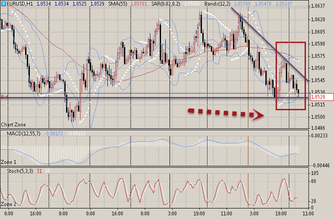
Task: Click the blue arrow icon beside EURUSD,H1
Action: click(3, 4)
